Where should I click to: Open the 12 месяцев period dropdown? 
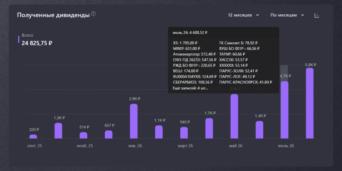click(243, 15)
